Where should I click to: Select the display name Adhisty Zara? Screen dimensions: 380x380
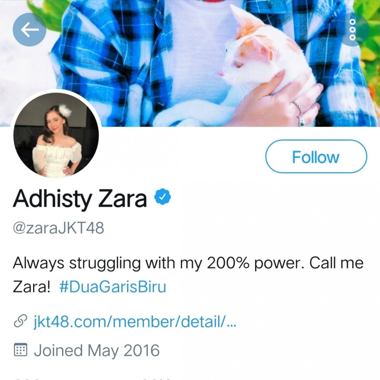tap(80, 199)
